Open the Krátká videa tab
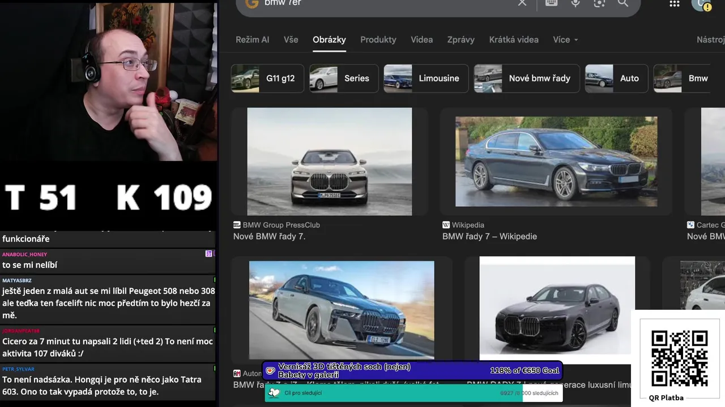 point(514,40)
